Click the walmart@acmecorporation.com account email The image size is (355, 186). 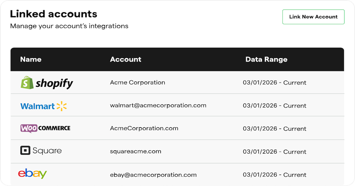158,105
